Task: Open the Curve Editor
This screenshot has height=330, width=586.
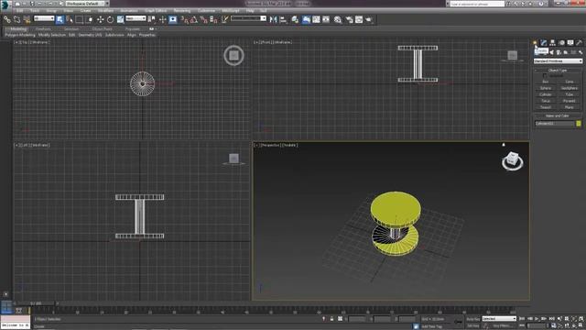Action: point(316,19)
